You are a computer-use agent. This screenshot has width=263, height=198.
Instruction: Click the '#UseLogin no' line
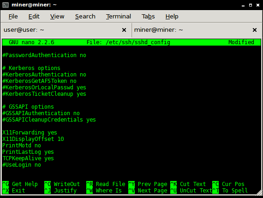(22, 165)
